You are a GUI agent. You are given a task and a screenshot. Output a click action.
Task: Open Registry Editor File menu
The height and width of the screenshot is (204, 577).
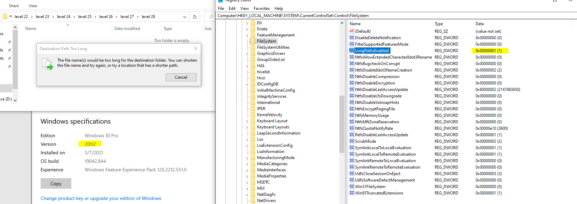[221, 9]
